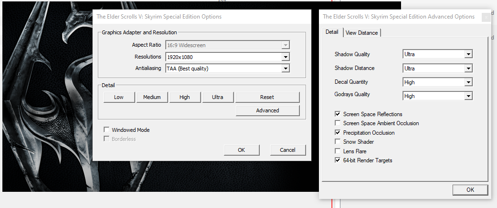Expand the Godrays Quality dropdown

[x=438, y=96]
